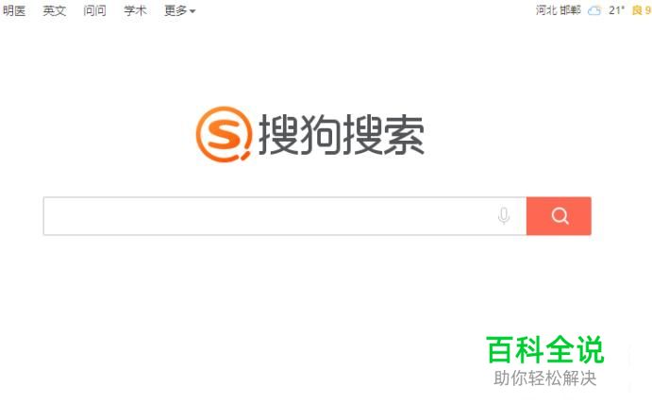Focus the main search input box
Screen dimensions: 652x420
tap(285, 216)
